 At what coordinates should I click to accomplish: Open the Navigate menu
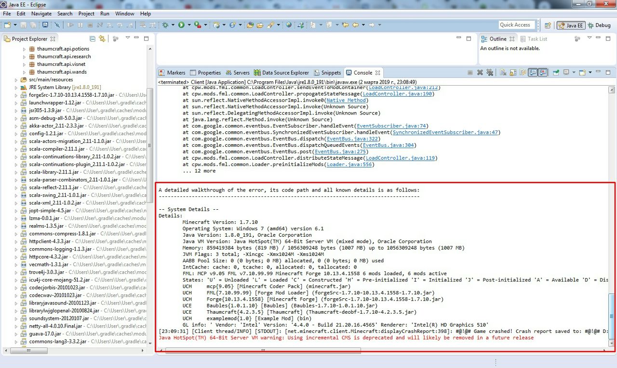pos(41,13)
